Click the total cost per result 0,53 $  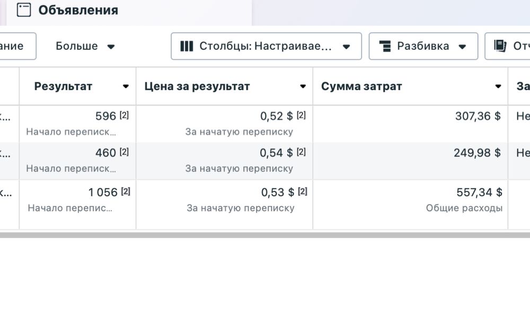click(x=278, y=193)
